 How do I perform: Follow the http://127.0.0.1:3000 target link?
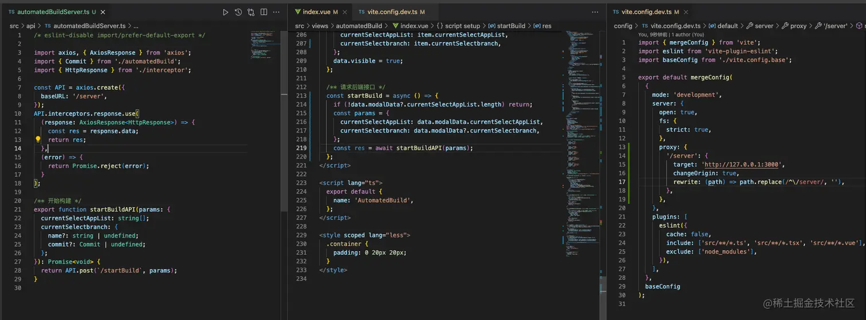pyautogui.click(x=743, y=164)
